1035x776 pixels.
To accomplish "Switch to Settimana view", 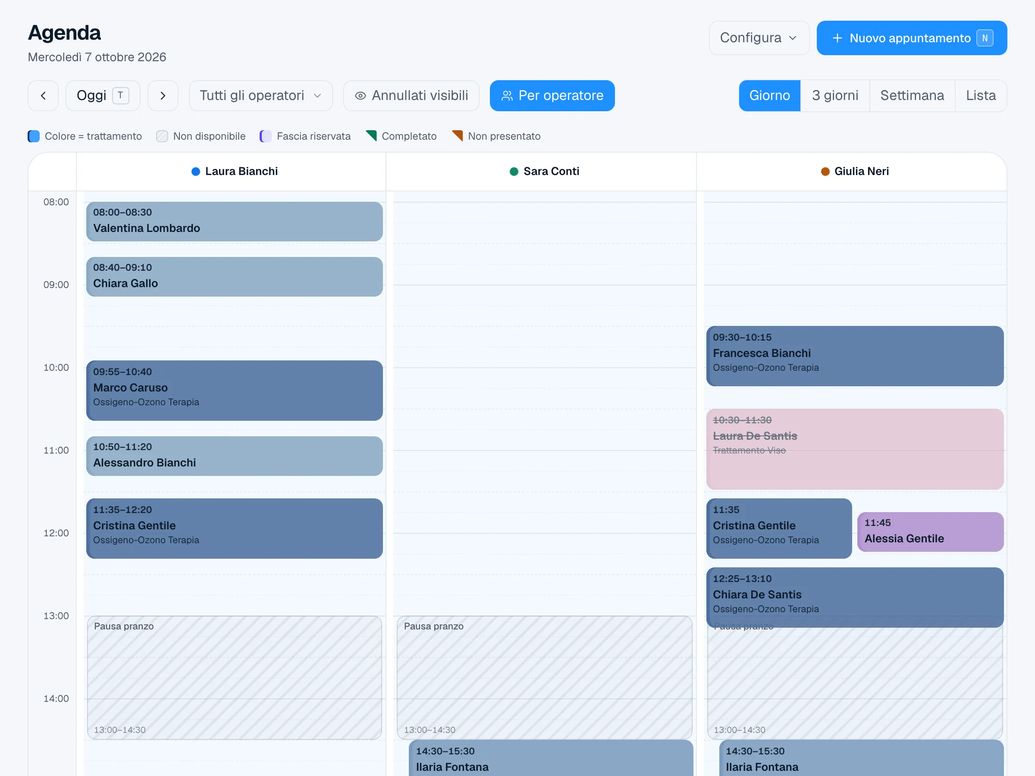I will [912, 95].
